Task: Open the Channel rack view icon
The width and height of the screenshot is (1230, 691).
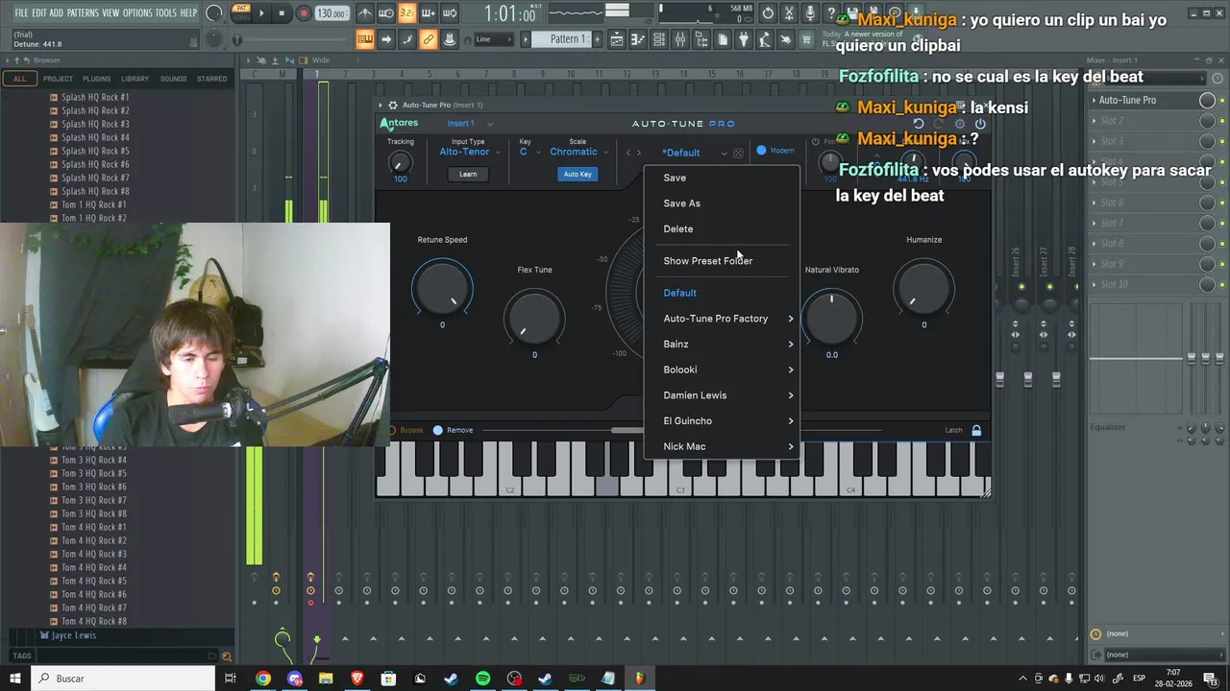Action: click(659, 39)
